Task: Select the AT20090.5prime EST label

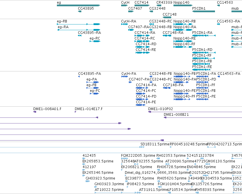Action: point(179,161)
